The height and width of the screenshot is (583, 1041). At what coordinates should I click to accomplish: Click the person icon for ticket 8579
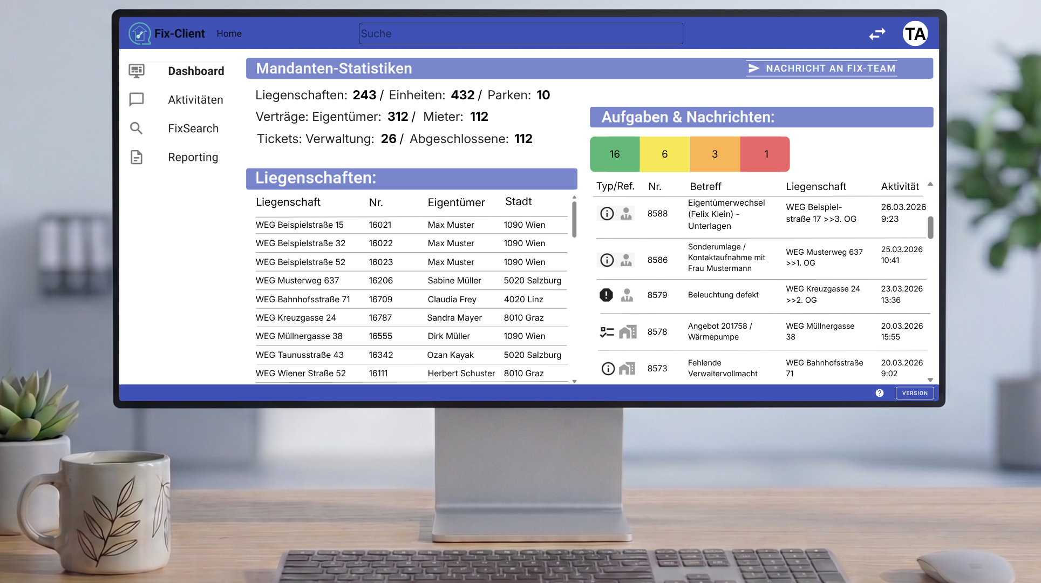[x=627, y=295]
